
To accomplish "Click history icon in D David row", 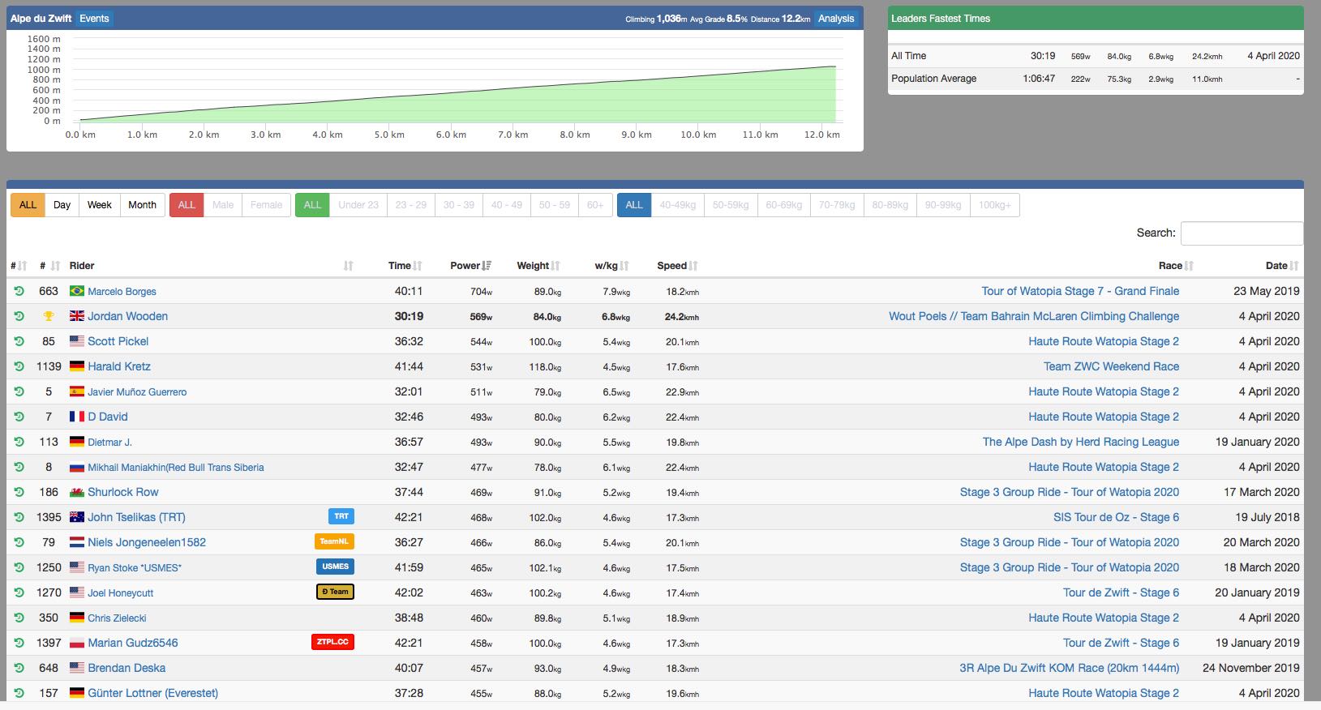I will click(19, 417).
